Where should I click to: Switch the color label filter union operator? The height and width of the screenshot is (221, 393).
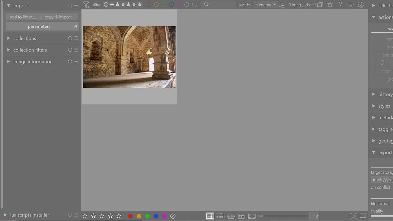pyautogui.click(x=195, y=5)
